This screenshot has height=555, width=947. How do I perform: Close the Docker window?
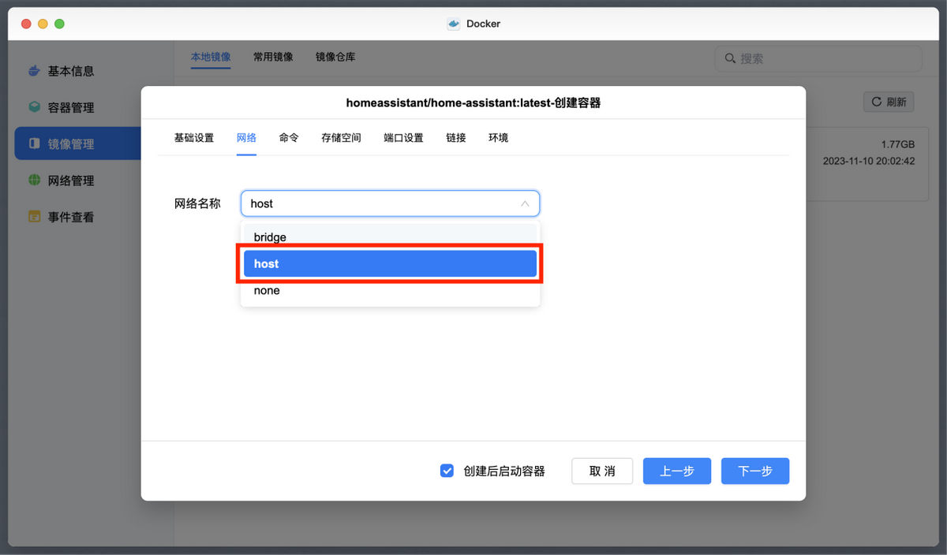[25, 24]
